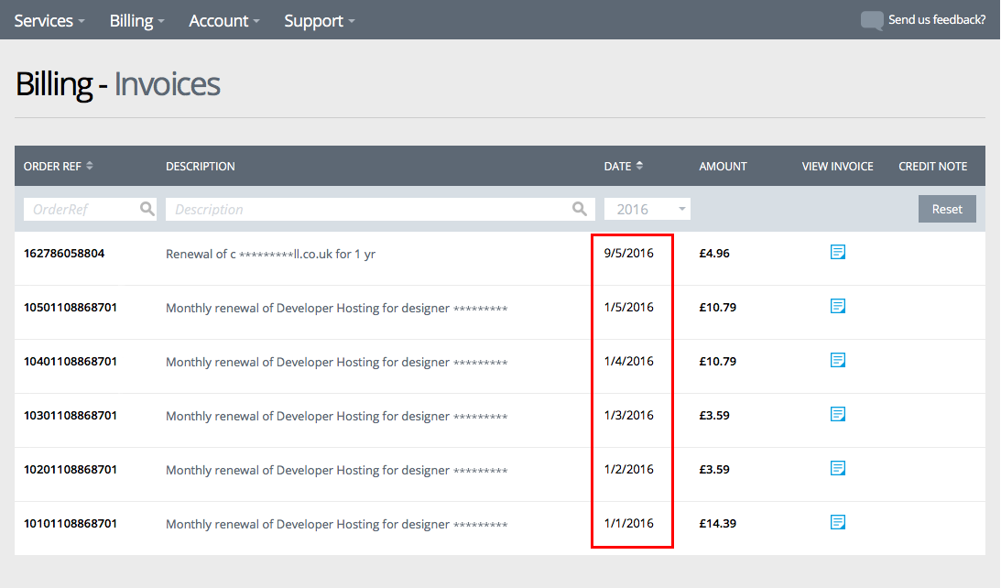
Task: Open the Billing menu
Action: click(x=136, y=20)
